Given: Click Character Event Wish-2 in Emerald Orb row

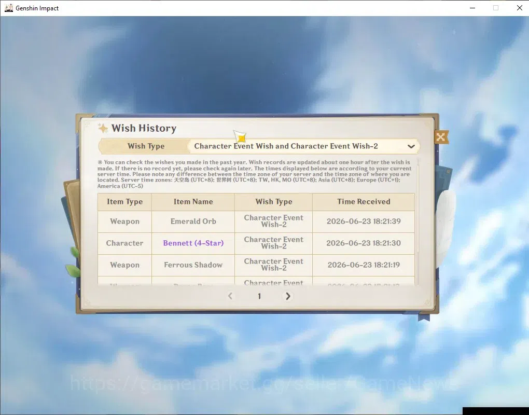Looking at the screenshot, I should coord(274,221).
